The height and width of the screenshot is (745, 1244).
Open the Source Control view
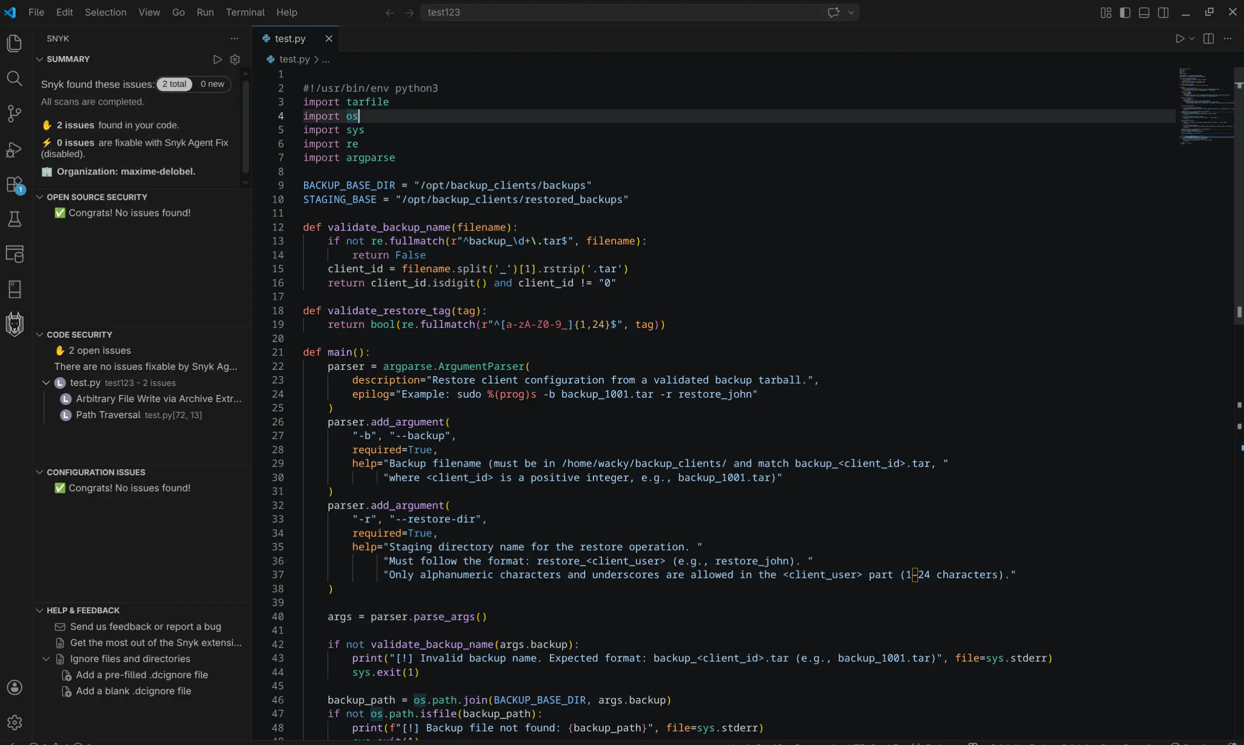click(15, 114)
